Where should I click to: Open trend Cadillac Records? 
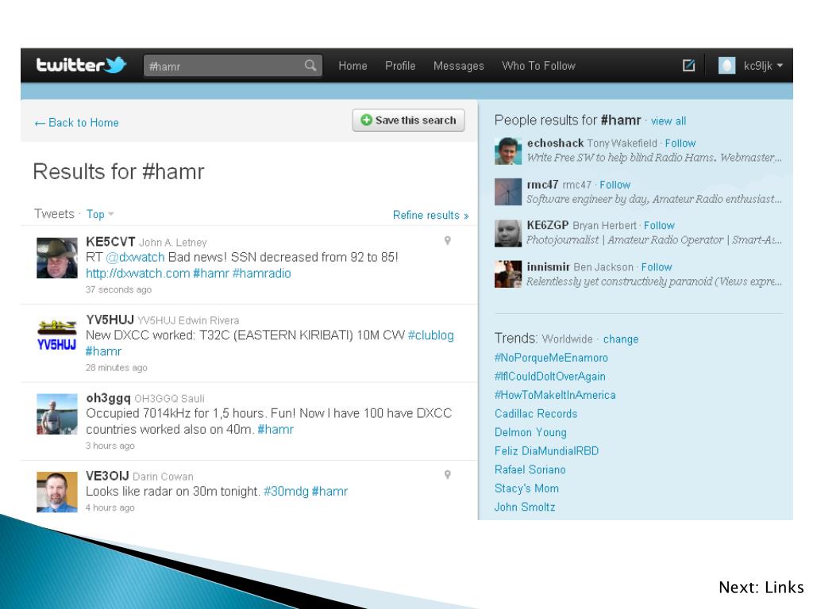click(536, 414)
